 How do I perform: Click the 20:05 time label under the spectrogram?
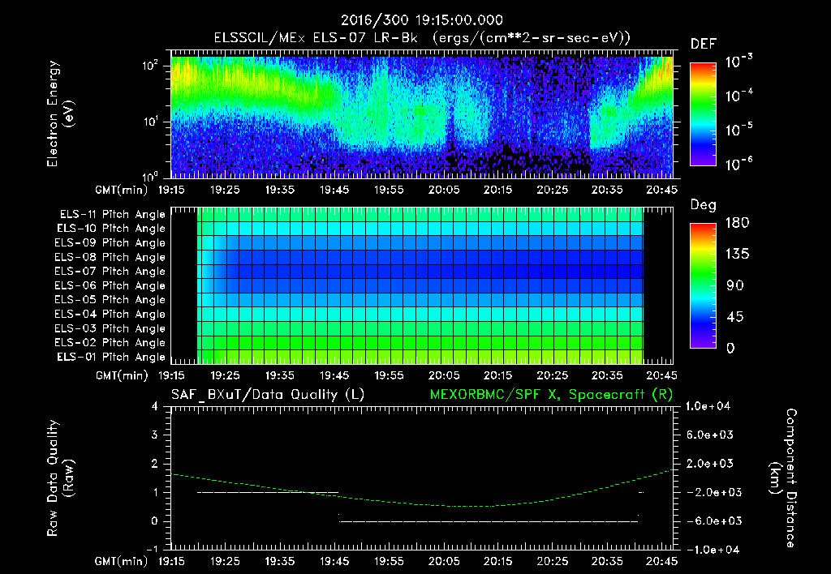point(444,190)
